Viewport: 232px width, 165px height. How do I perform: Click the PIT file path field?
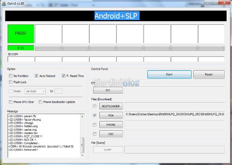point(175,90)
